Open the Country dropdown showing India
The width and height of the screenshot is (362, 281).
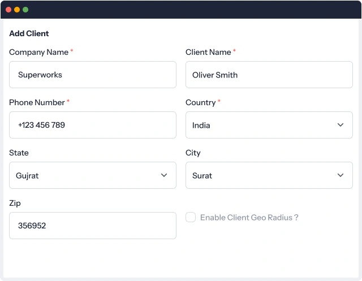tap(269, 125)
